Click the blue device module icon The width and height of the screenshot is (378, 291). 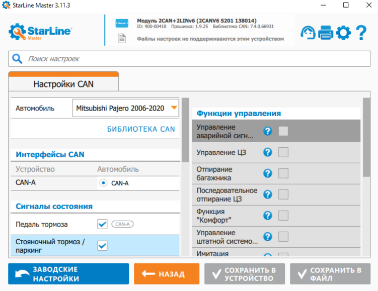click(x=122, y=23)
